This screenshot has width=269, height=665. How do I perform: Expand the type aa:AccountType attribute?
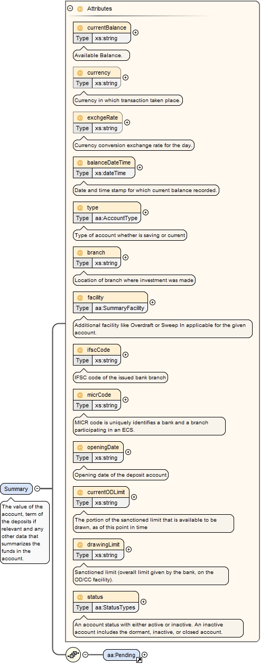[x=146, y=213]
